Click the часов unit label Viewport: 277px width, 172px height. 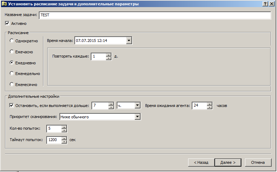[x=222, y=106]
